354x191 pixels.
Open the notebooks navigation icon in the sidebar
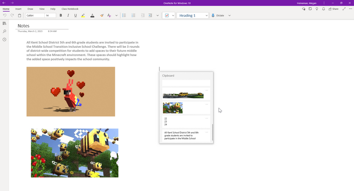pyautogui.click(x=4, y=23)
